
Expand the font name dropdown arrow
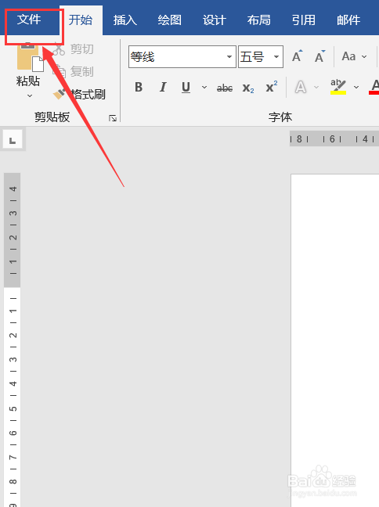229,57
